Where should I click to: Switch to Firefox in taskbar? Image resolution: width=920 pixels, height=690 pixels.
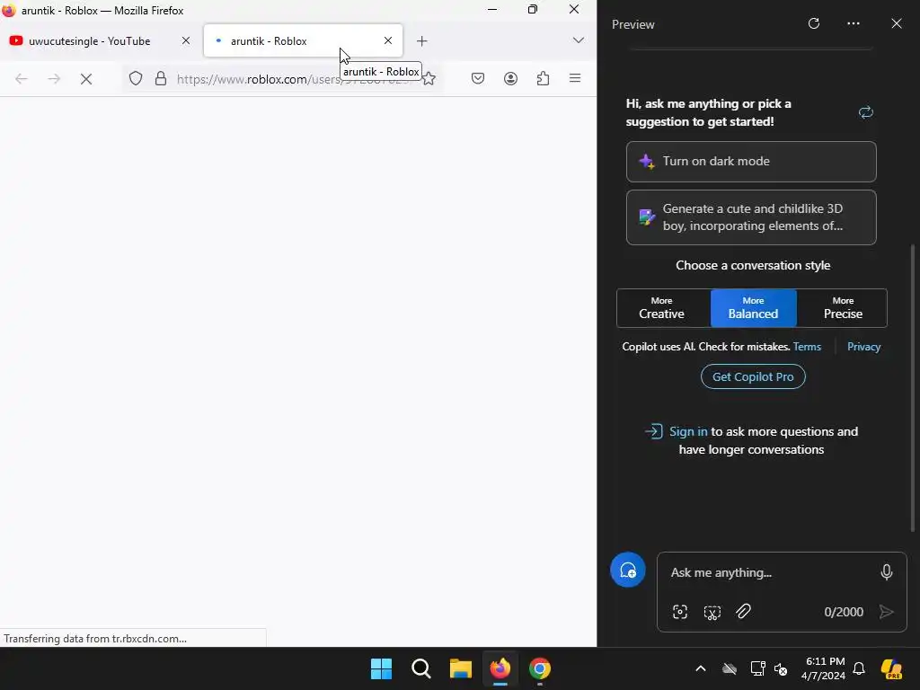point(500,668)
